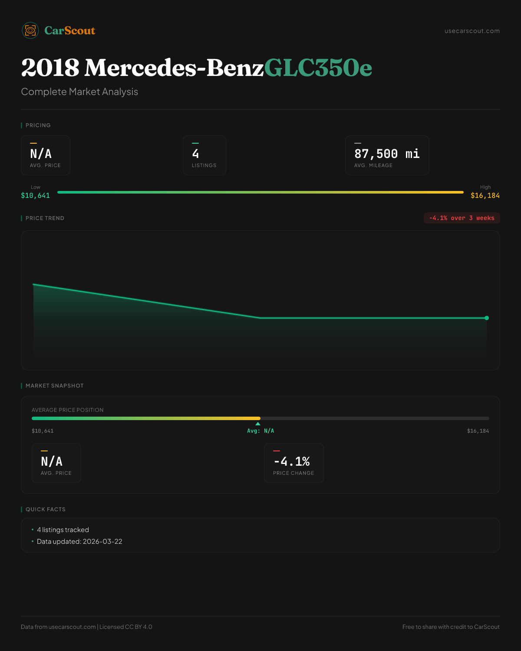Screen dimensions: 521x651
Task: Click the green GLC350e model title
Action: point(318,68)
